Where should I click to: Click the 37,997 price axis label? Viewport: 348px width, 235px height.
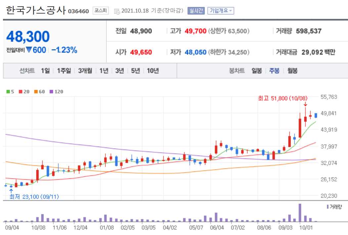pyautogui.click(x=329, y=146)
